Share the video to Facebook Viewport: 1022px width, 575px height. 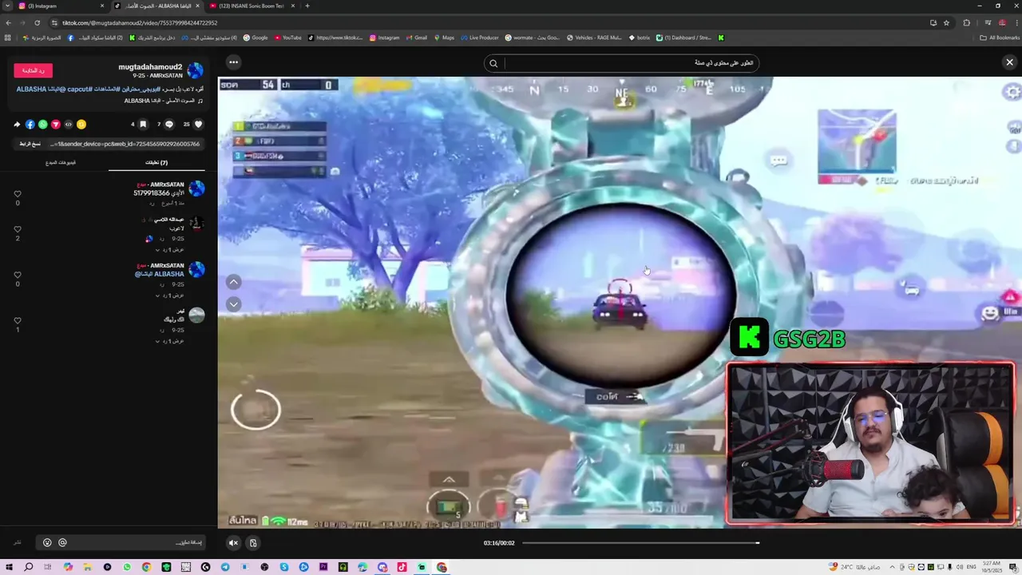pyautogui.click(x=30, y=125)
